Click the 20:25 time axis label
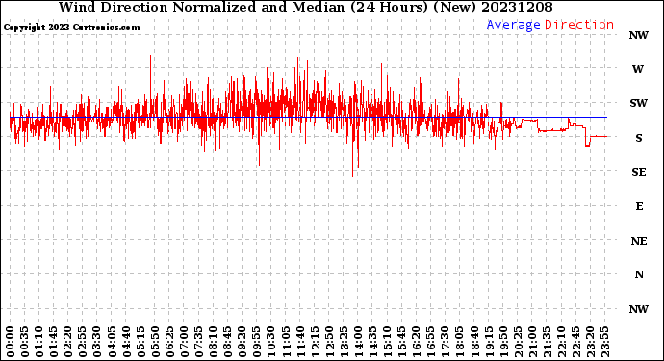 (x=518, y=342)
